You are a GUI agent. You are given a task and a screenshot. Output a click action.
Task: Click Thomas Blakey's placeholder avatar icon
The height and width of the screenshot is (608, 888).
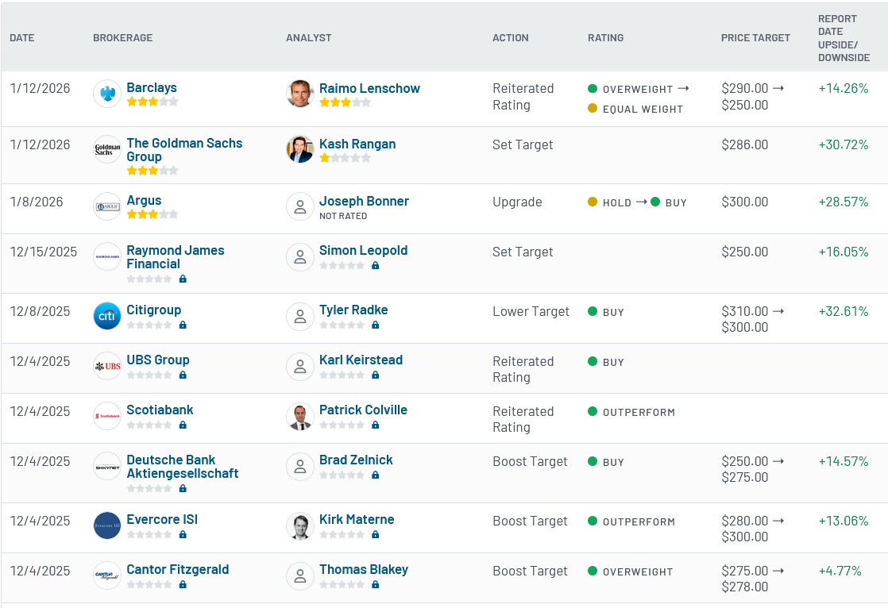300,575
